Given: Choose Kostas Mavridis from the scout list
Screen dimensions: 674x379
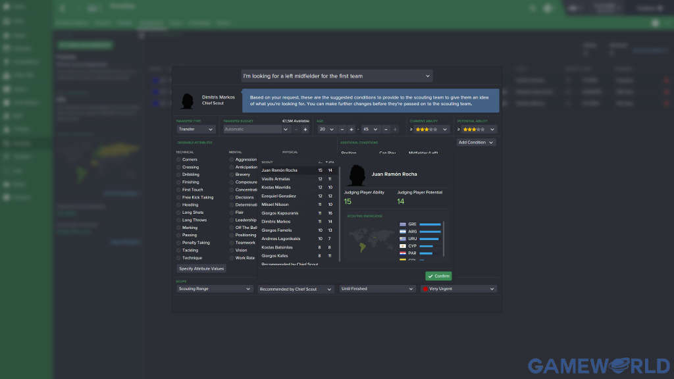Looking at the screenshot, I should coord(298,188).
